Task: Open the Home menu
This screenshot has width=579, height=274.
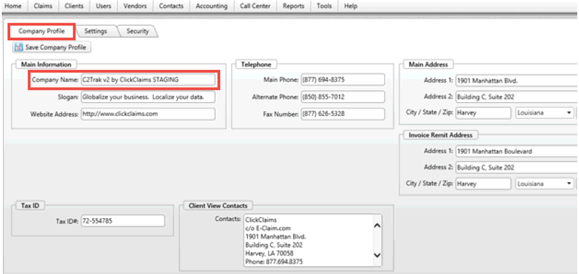Action: coord(13,6)
